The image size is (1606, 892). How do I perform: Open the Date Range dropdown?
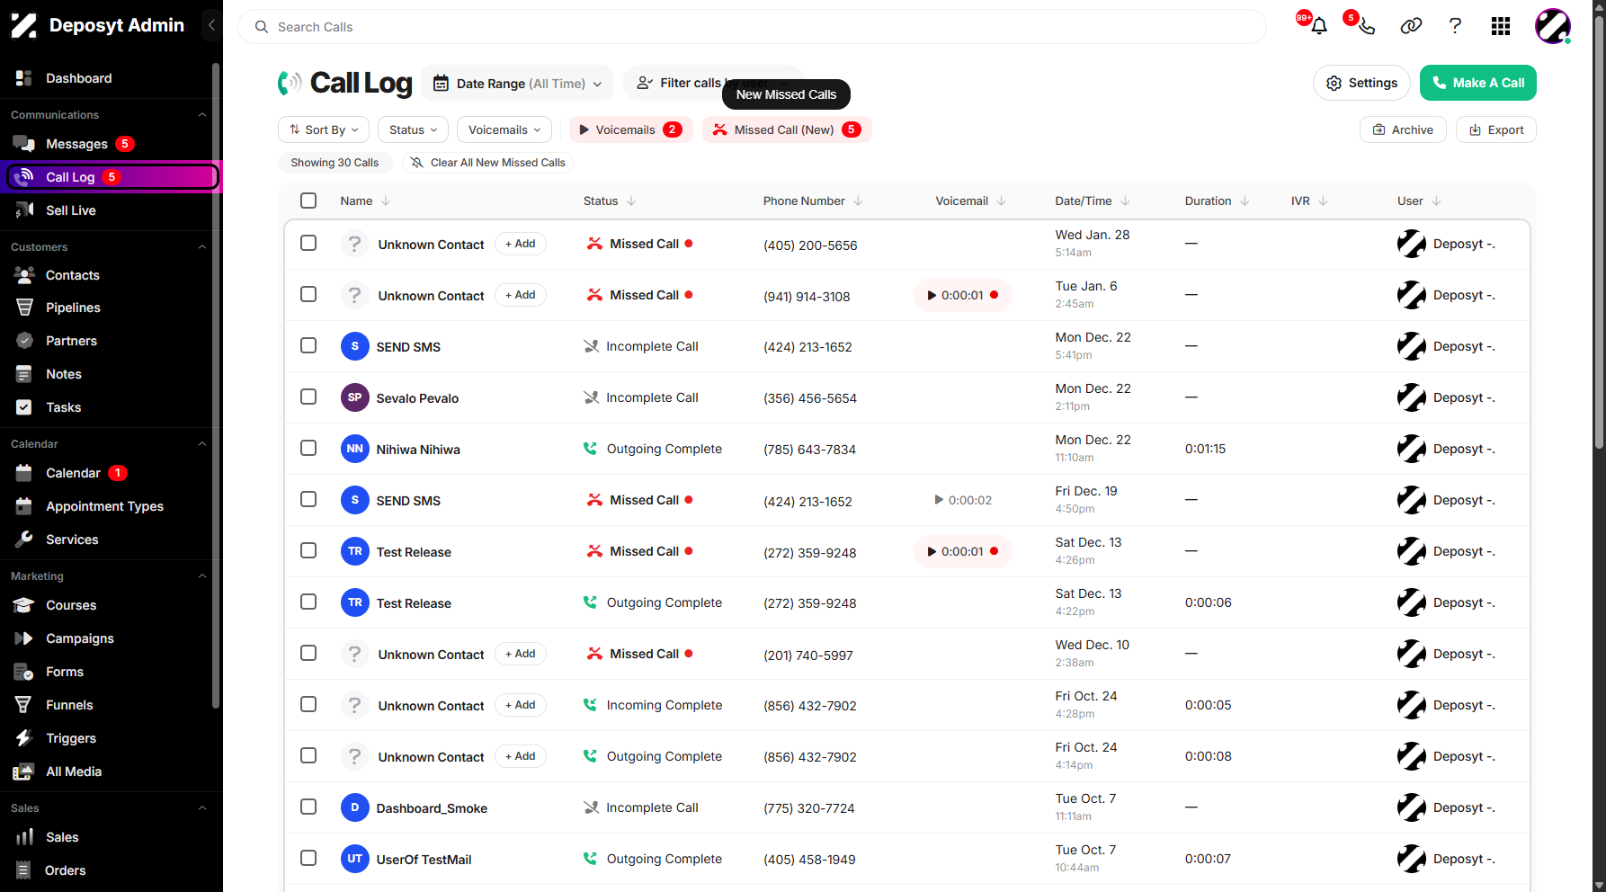pos(517,84)
